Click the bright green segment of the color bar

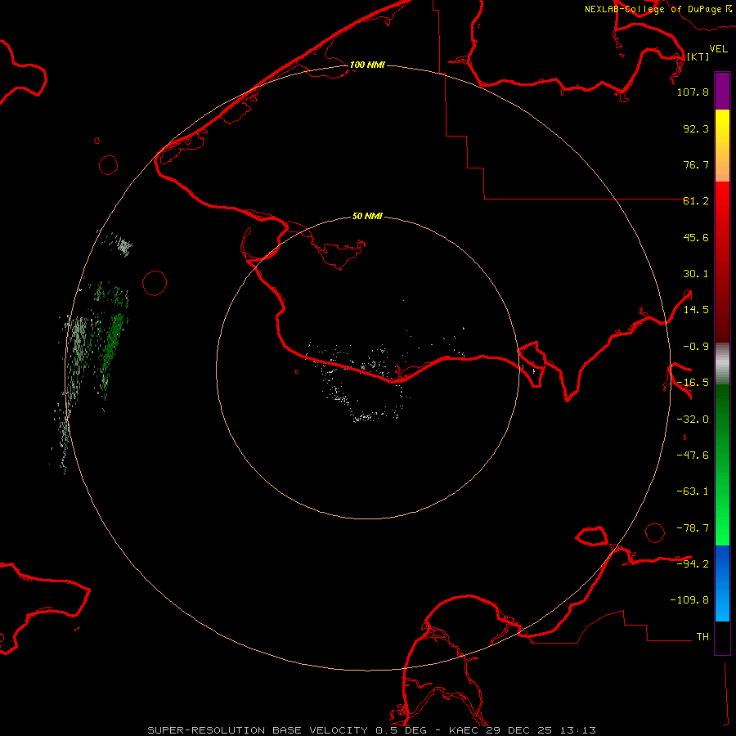pos(722,521)
